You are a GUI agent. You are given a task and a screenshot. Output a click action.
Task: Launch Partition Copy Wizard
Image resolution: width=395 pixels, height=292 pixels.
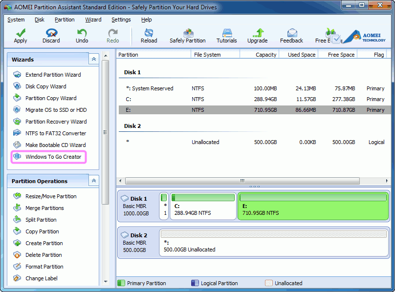pos(45,98)
